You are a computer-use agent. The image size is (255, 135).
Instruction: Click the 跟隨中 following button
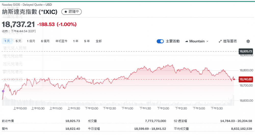tap(72, 12)
